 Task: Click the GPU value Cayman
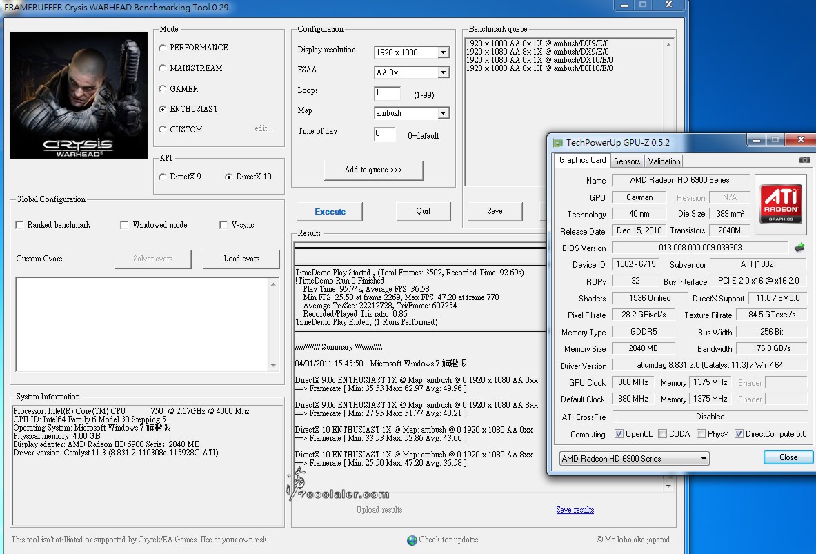click(x=639, y=198)
